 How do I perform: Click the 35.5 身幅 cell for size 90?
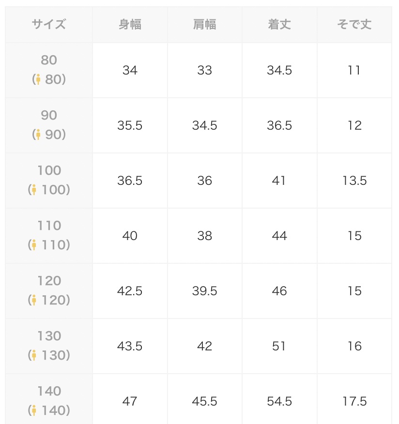coord(130,125)
